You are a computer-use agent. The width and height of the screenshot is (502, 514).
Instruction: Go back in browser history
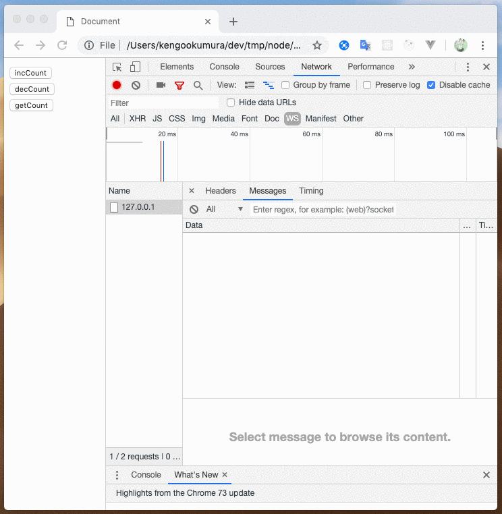coord(19,45)
